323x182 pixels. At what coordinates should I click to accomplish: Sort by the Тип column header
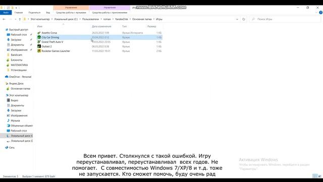click(124, 26)
